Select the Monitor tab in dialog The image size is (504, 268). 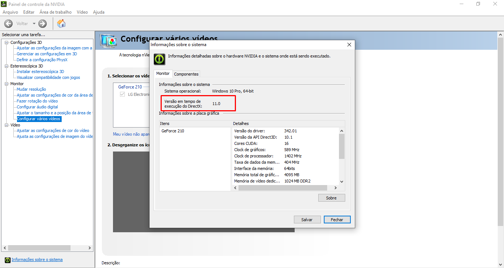(x=163, y=73)
